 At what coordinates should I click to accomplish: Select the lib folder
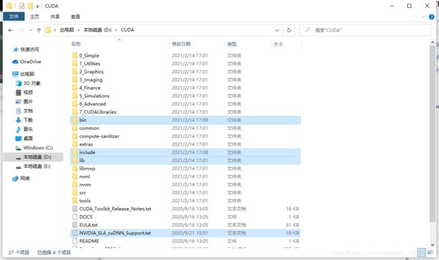coord(185,160)
